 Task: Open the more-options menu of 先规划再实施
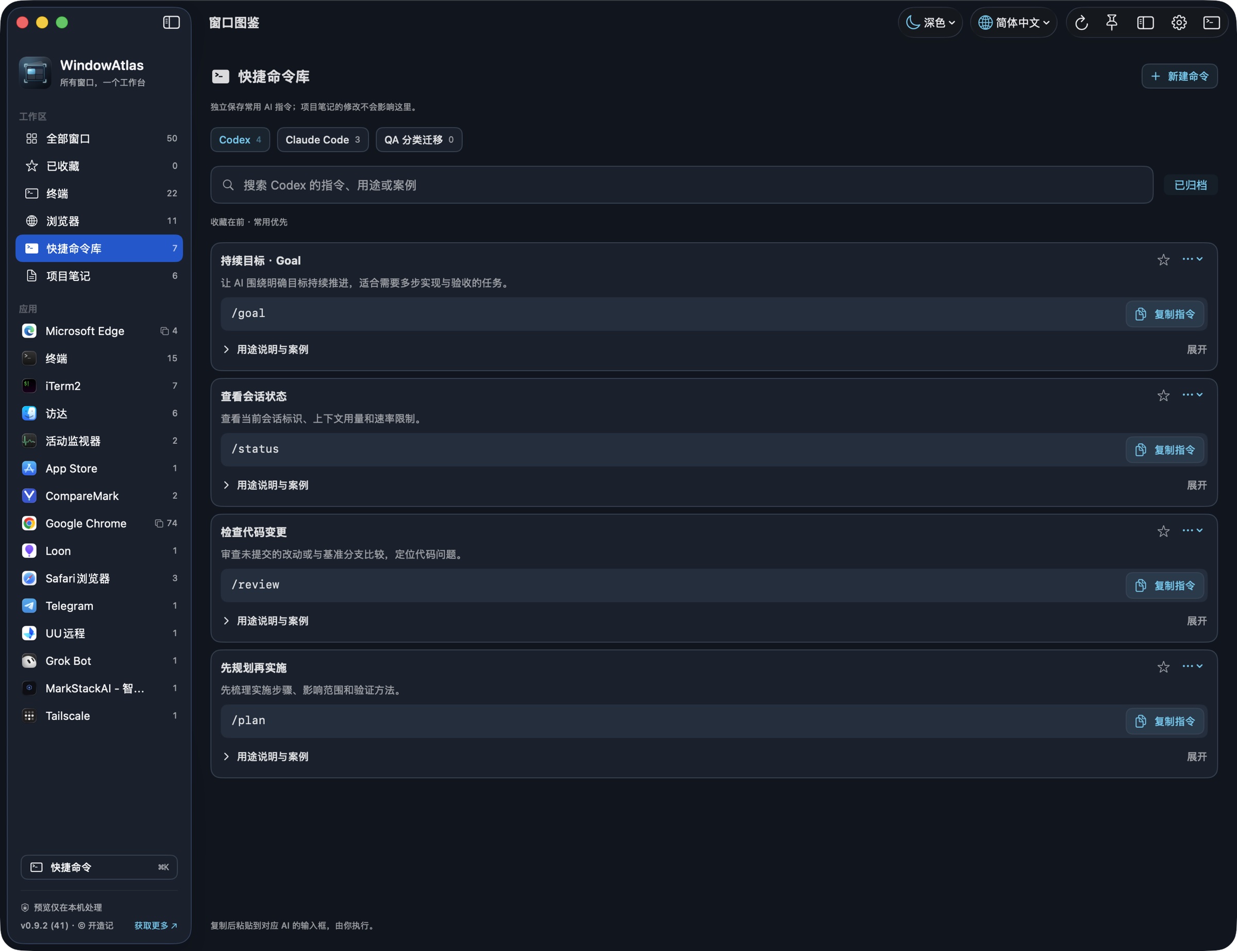pos(1192,666)
